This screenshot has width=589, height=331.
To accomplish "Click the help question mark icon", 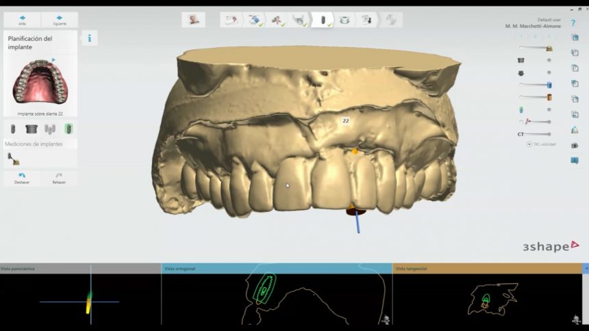I will coord(573,23).
